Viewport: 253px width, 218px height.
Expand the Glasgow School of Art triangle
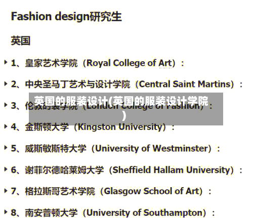pos(6,191)
